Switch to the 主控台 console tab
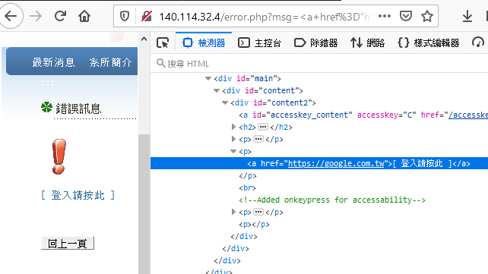 [x=259, y=43]
